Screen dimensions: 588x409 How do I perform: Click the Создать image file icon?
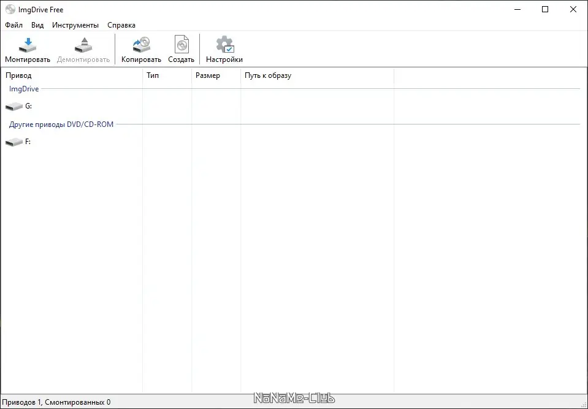click(x=182, y=45)
